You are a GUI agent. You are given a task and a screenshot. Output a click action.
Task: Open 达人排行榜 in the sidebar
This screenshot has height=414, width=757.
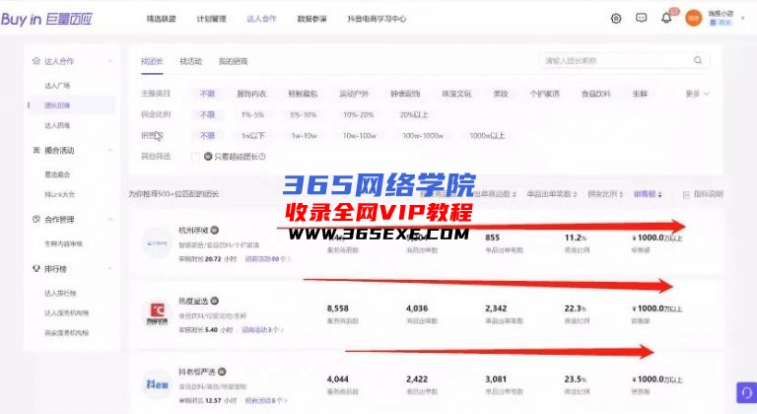[x=57, y=293]
